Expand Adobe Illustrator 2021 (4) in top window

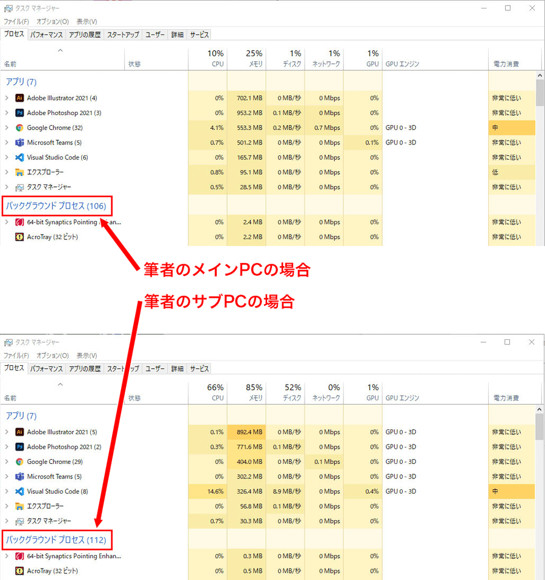(x=7, y=98)
